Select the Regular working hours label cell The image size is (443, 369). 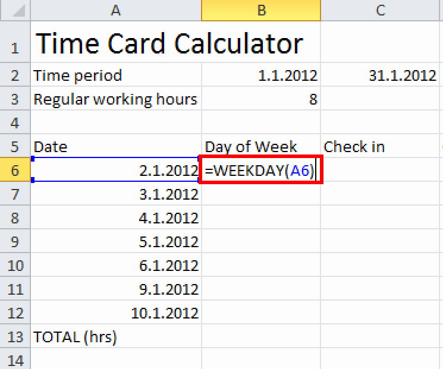115,99
